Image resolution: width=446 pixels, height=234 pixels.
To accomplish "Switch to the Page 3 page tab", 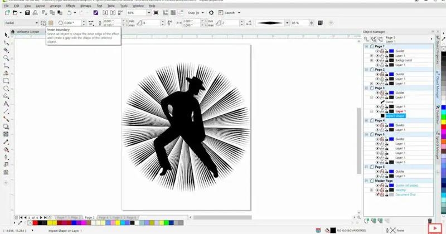I will (x=89, y=217).
